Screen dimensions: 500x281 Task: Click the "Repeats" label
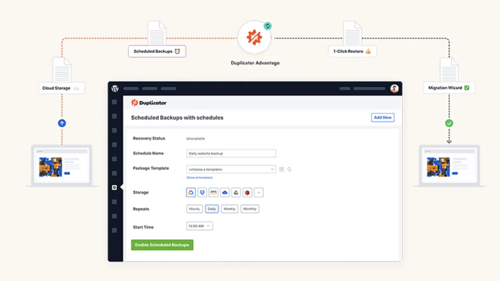pos(141,209)
